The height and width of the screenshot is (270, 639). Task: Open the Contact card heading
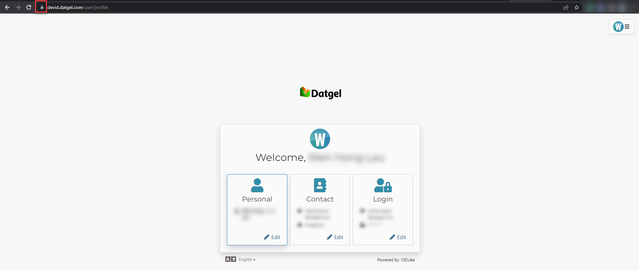320,199
